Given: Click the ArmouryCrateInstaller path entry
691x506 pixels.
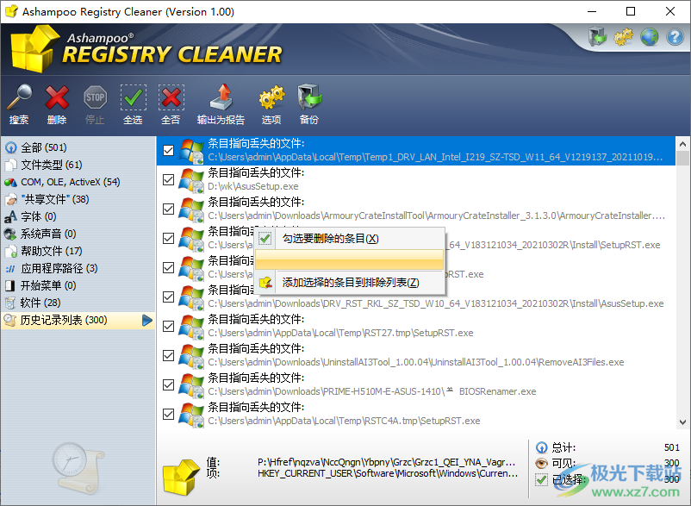Looking at the screenshot, I should (436, 216).
